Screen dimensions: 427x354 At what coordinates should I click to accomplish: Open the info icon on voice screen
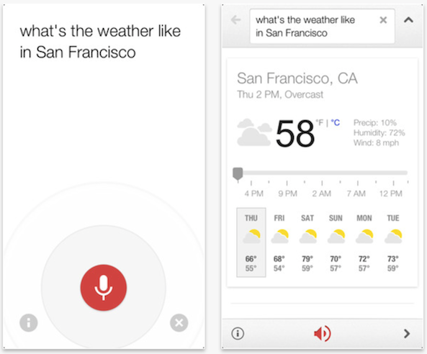tap(29, 323)
